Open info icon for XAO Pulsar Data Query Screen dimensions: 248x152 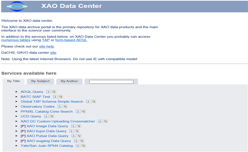pos(74,136)
